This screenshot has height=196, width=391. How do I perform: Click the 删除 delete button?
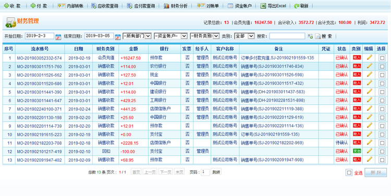click(375, 173)
